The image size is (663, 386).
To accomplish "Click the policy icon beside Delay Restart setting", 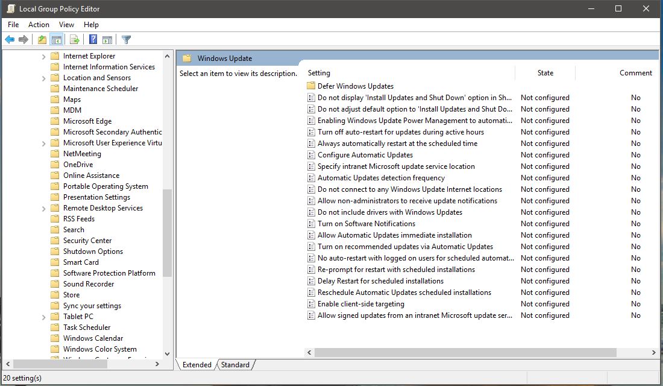I will (311, 281).
